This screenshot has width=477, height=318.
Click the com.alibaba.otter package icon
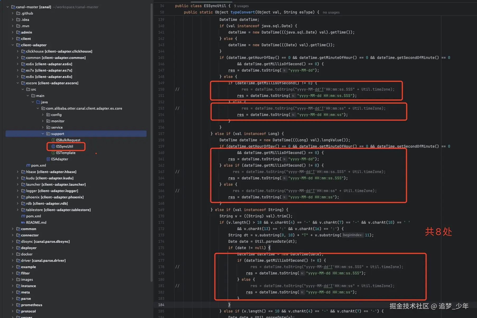pos(43,108)
